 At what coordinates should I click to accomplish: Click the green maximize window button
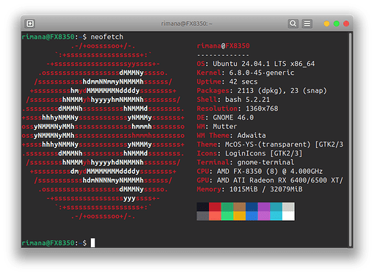pos(337,23)
